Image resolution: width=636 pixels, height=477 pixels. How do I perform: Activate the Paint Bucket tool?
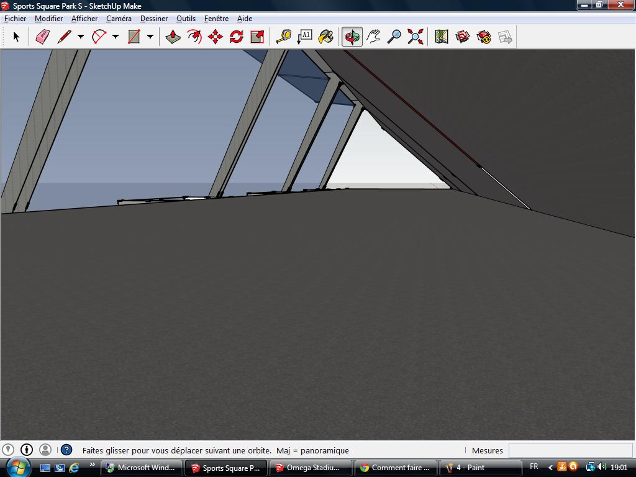(325, 37)
